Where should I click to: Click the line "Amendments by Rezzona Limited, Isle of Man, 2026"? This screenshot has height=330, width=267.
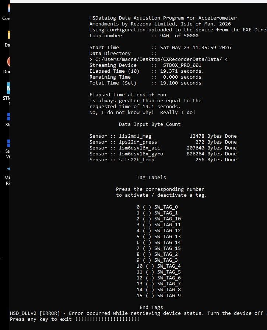(x=160, y=24)
